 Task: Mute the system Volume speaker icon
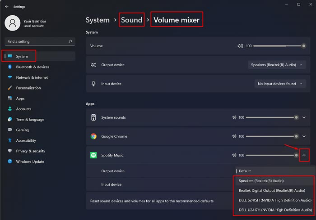(240, 46)
